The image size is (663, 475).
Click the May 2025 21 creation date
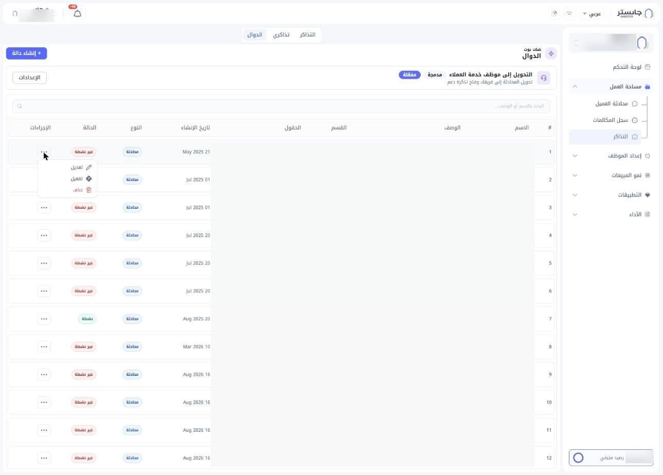tap(196, 152)
